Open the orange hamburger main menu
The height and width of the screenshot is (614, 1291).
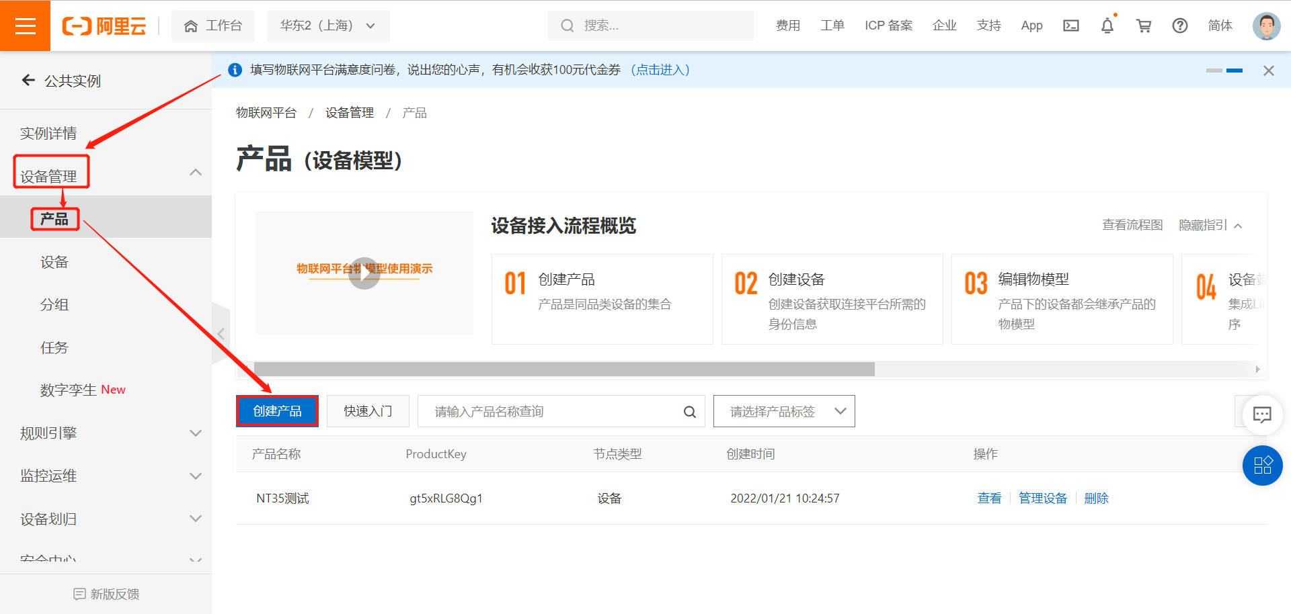pos(25,26)
